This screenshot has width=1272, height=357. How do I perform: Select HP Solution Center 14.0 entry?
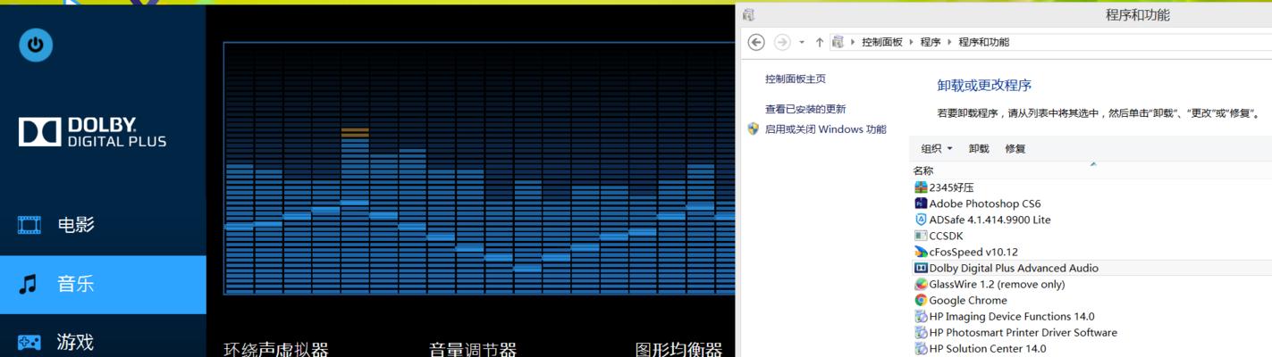coord(988,348)
